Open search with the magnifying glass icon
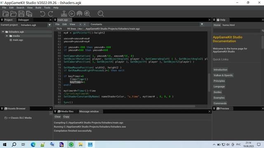Viewport: 264px width, 148px height. click(x=101, y=14)
